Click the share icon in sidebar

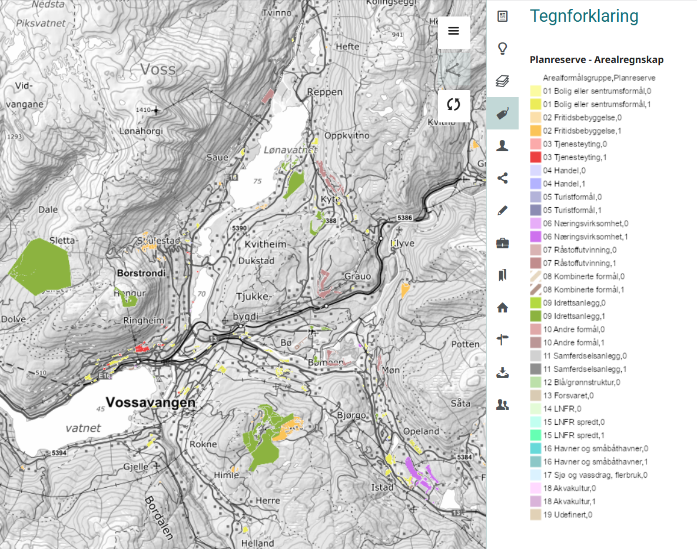coord(502,178)
